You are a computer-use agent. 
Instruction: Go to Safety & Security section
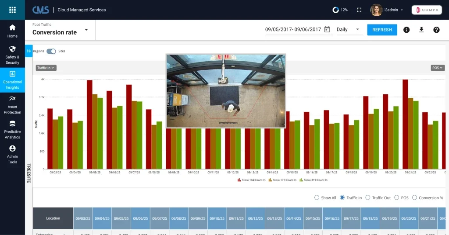[x=12, y=55]
